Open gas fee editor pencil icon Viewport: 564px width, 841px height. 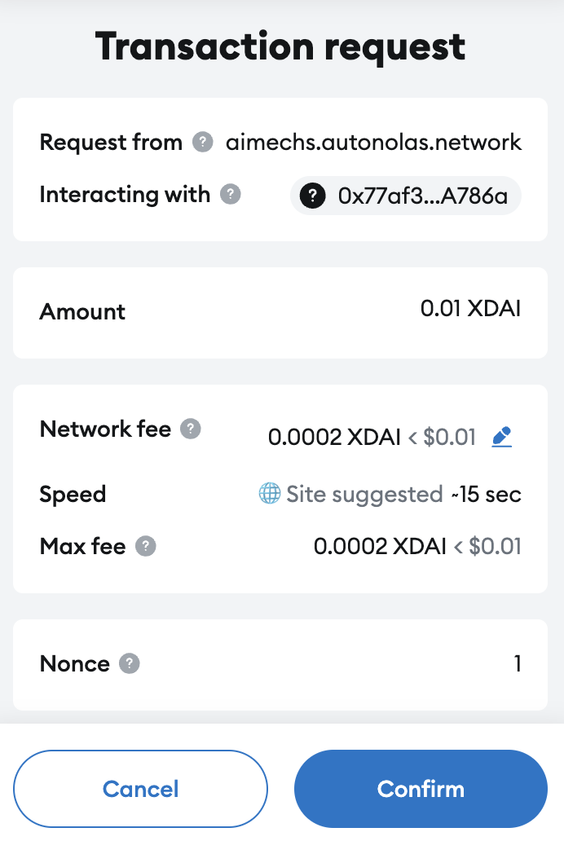502,437
